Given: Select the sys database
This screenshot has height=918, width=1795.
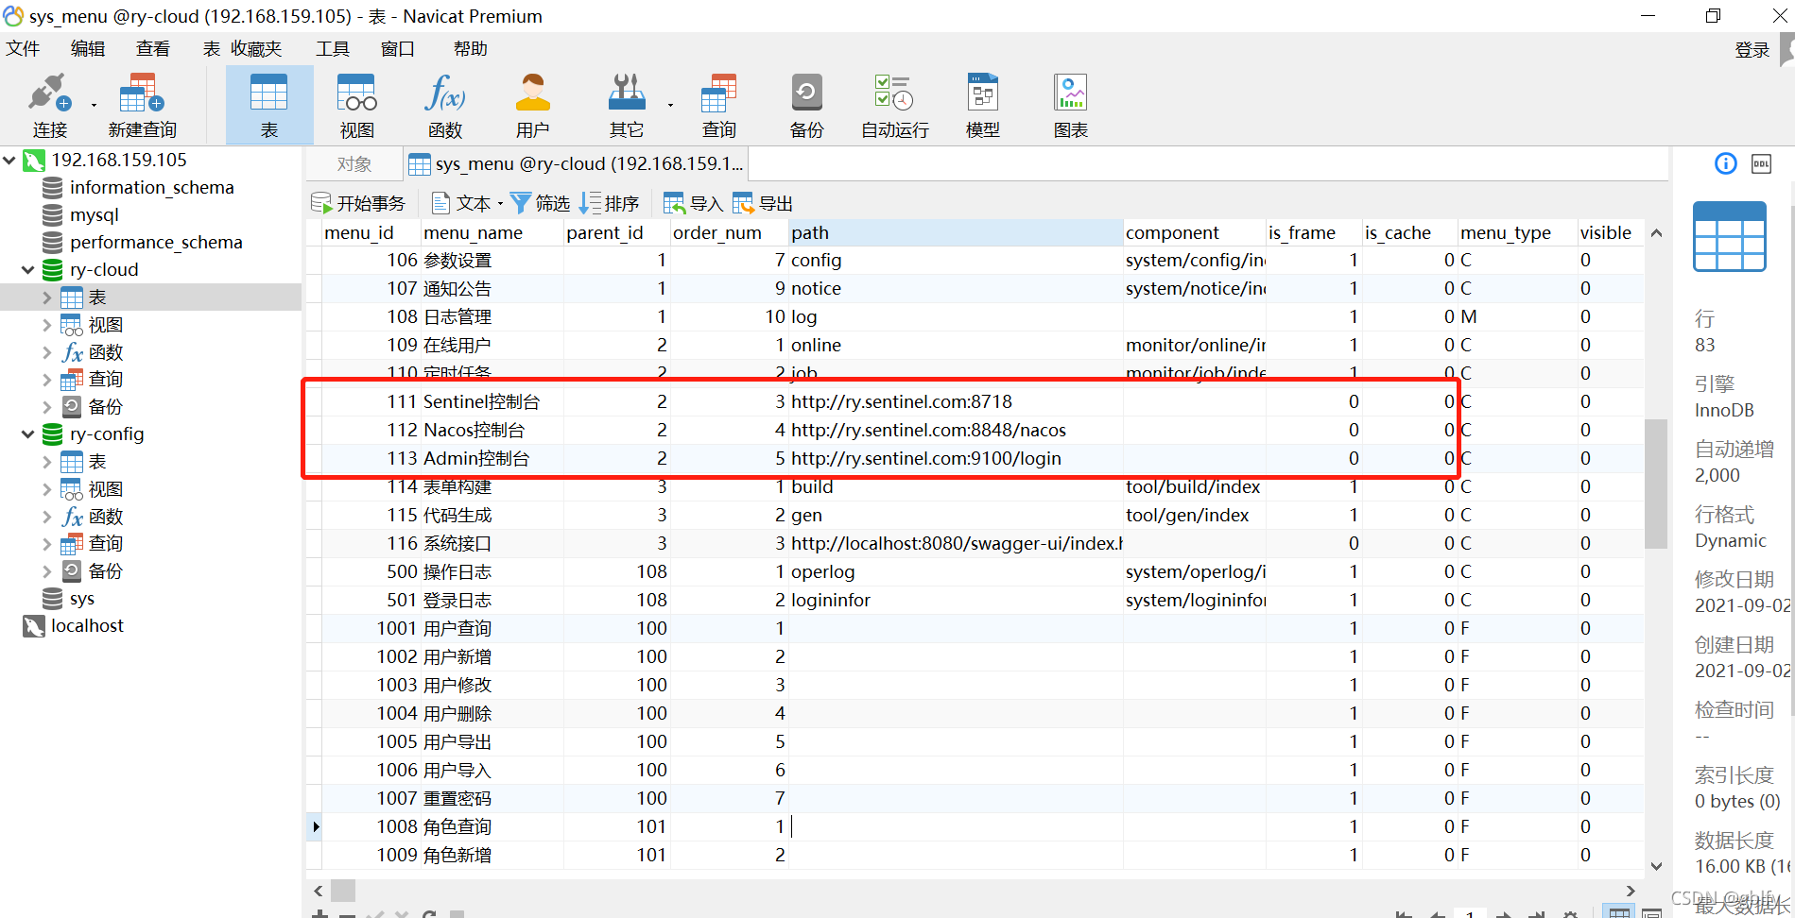Looking at the screenshot, I should (81, 598).
